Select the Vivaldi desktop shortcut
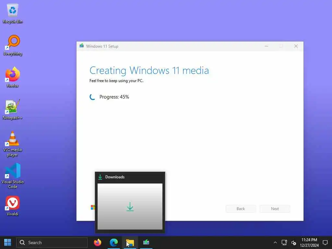 pyautogui.click(x=13, y=206)
